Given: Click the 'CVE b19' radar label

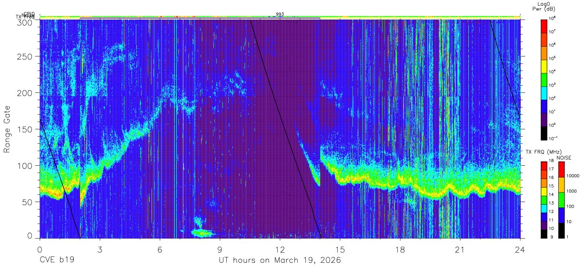Looking at the screenshot, I should [x=57, y=260].
